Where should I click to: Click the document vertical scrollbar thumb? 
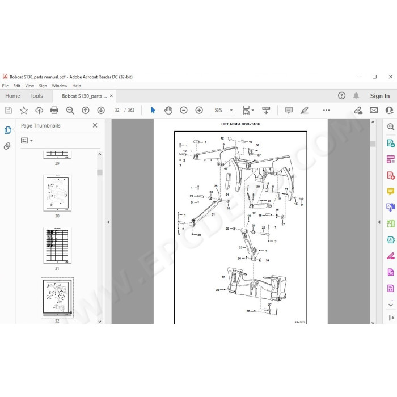pos(373,143)
